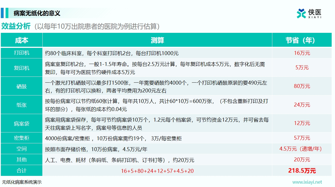Click the total 218.5万元

[x=302, y=171]
